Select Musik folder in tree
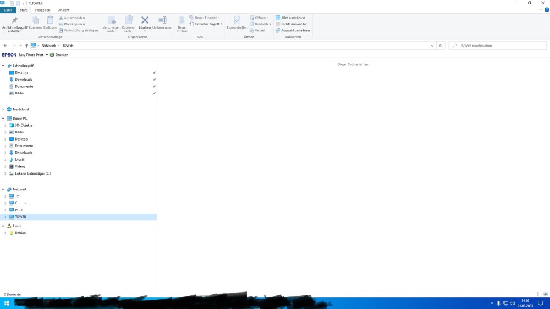The width and height of the screenshot is (550, 309). [x=20, y=160]
